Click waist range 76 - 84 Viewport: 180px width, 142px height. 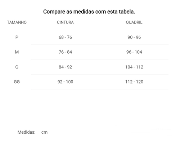tap(65, 52)
